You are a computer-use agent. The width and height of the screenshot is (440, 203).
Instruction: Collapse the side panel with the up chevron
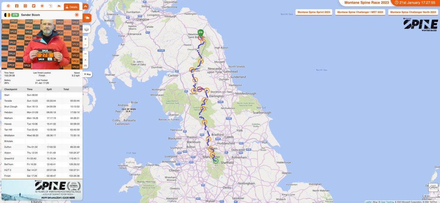[85, 6]
